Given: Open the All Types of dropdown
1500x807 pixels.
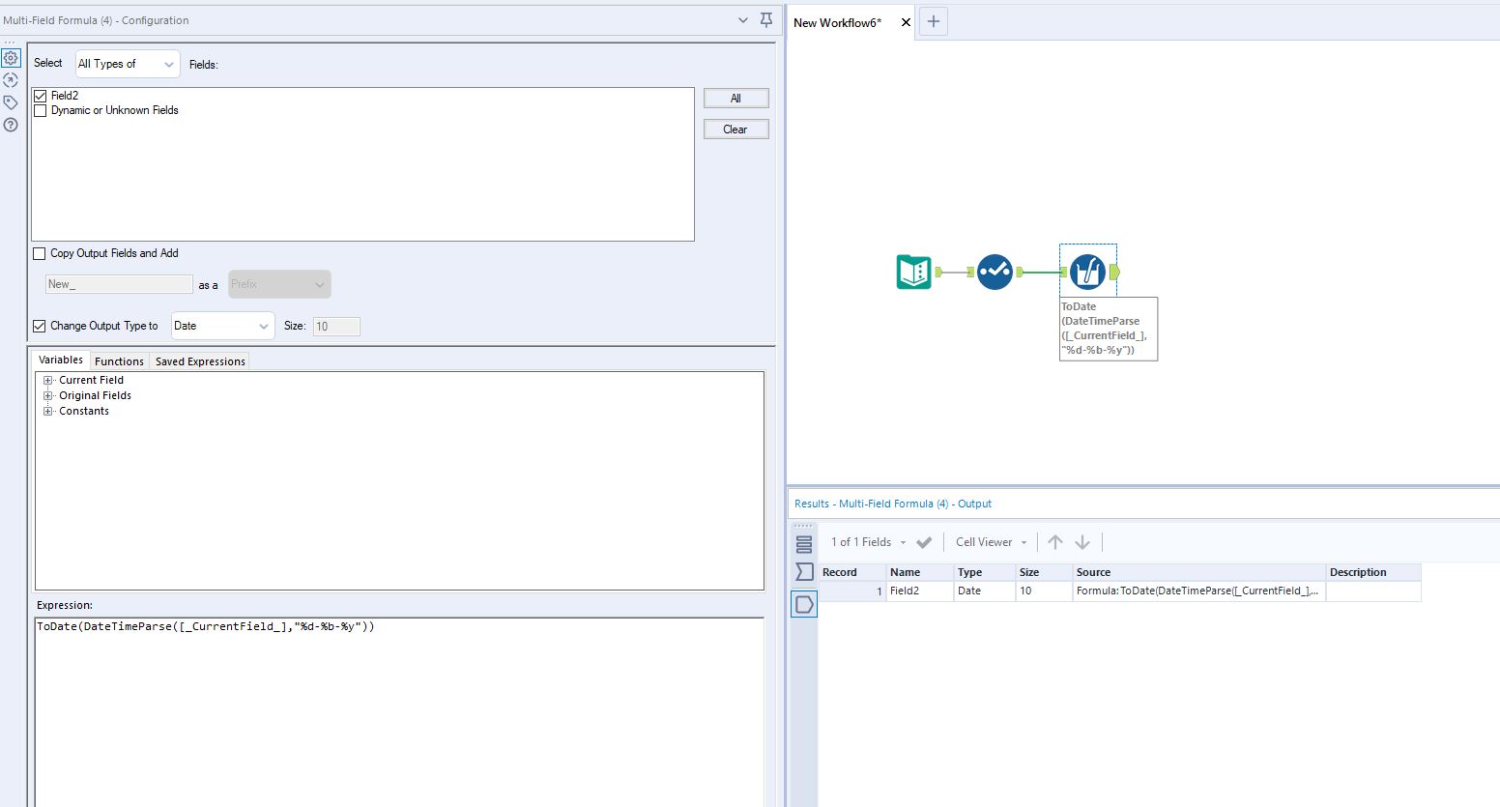Looking at the screenshot, I should click(x=127, y=64).
